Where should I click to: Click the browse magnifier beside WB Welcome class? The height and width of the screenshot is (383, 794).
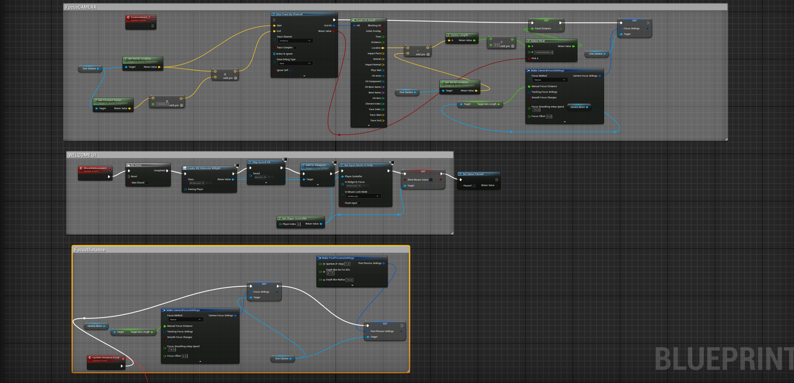pos(211,183)
